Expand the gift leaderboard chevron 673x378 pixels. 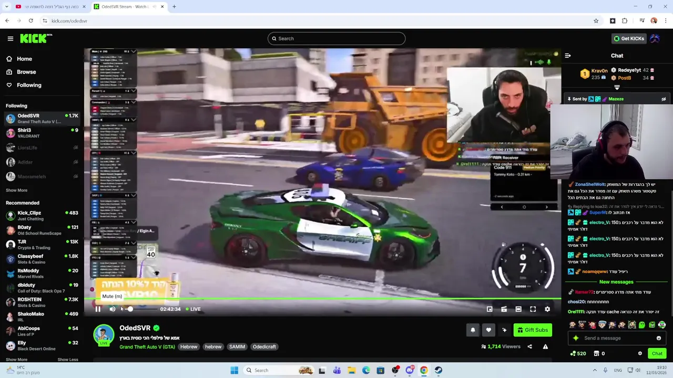[617, 88]
